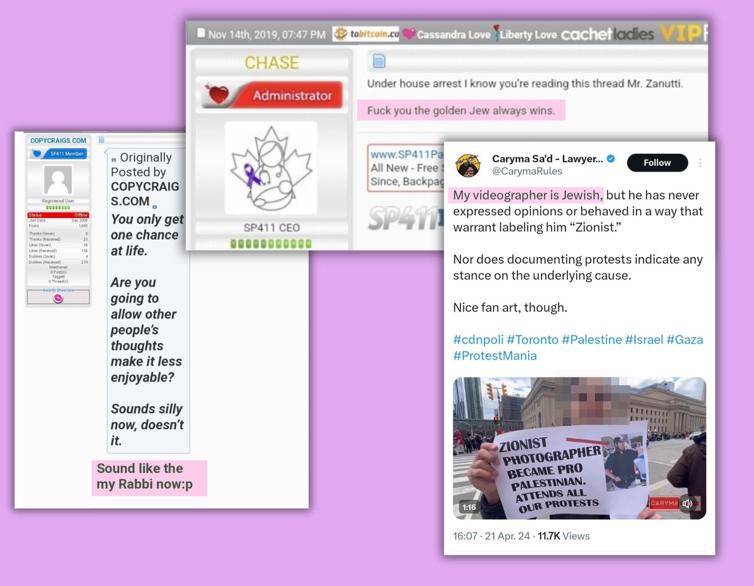Click the Bitcoin icon on the tobitcoin.co banner
This screenshot has width=754, height=586.
point(339,33)
